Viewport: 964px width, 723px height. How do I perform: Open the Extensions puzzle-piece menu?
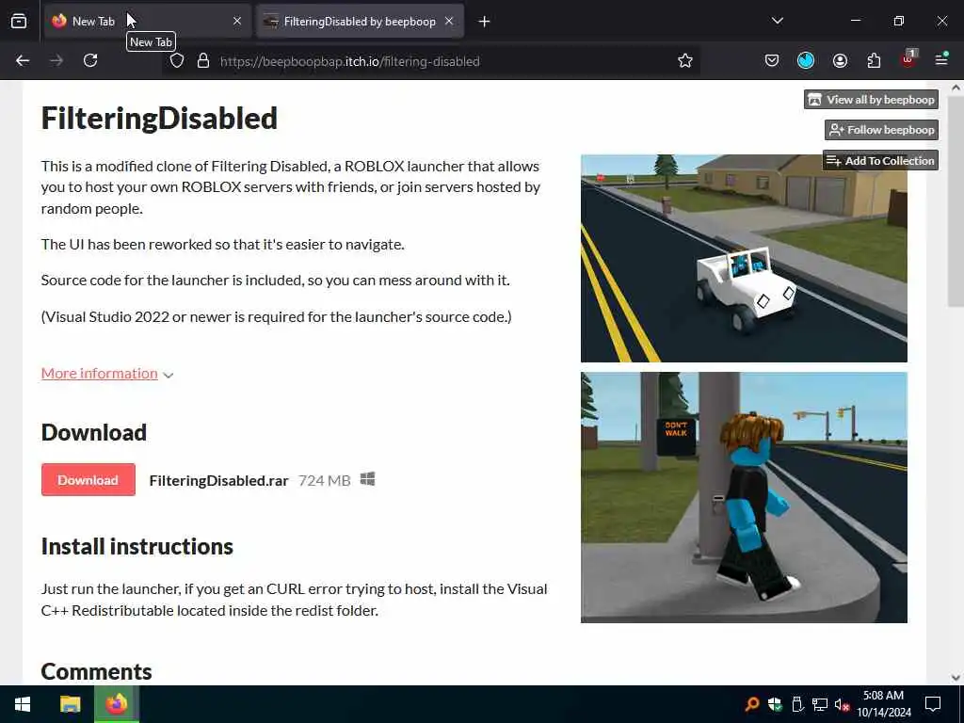click(x=874, y=61)
